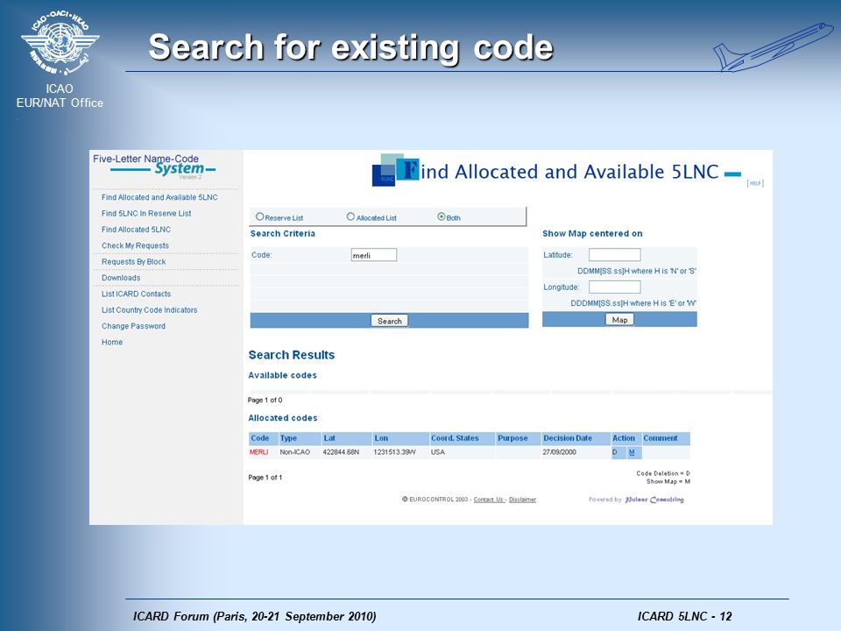Open Change Password link
This screenshot has height=631, width=841.
click(x=133, y=326)
